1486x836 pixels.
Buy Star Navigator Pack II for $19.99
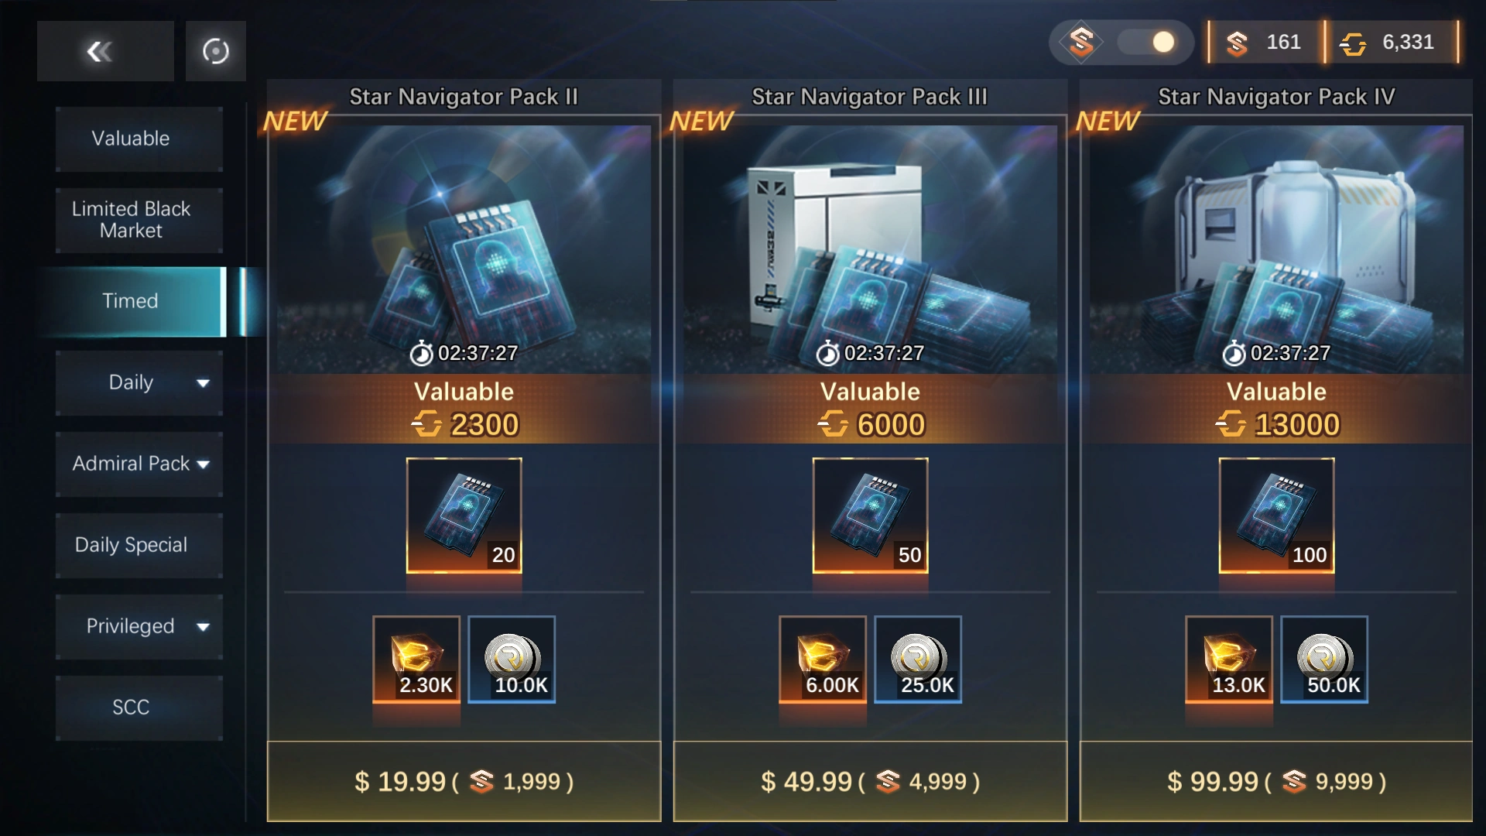464,781
